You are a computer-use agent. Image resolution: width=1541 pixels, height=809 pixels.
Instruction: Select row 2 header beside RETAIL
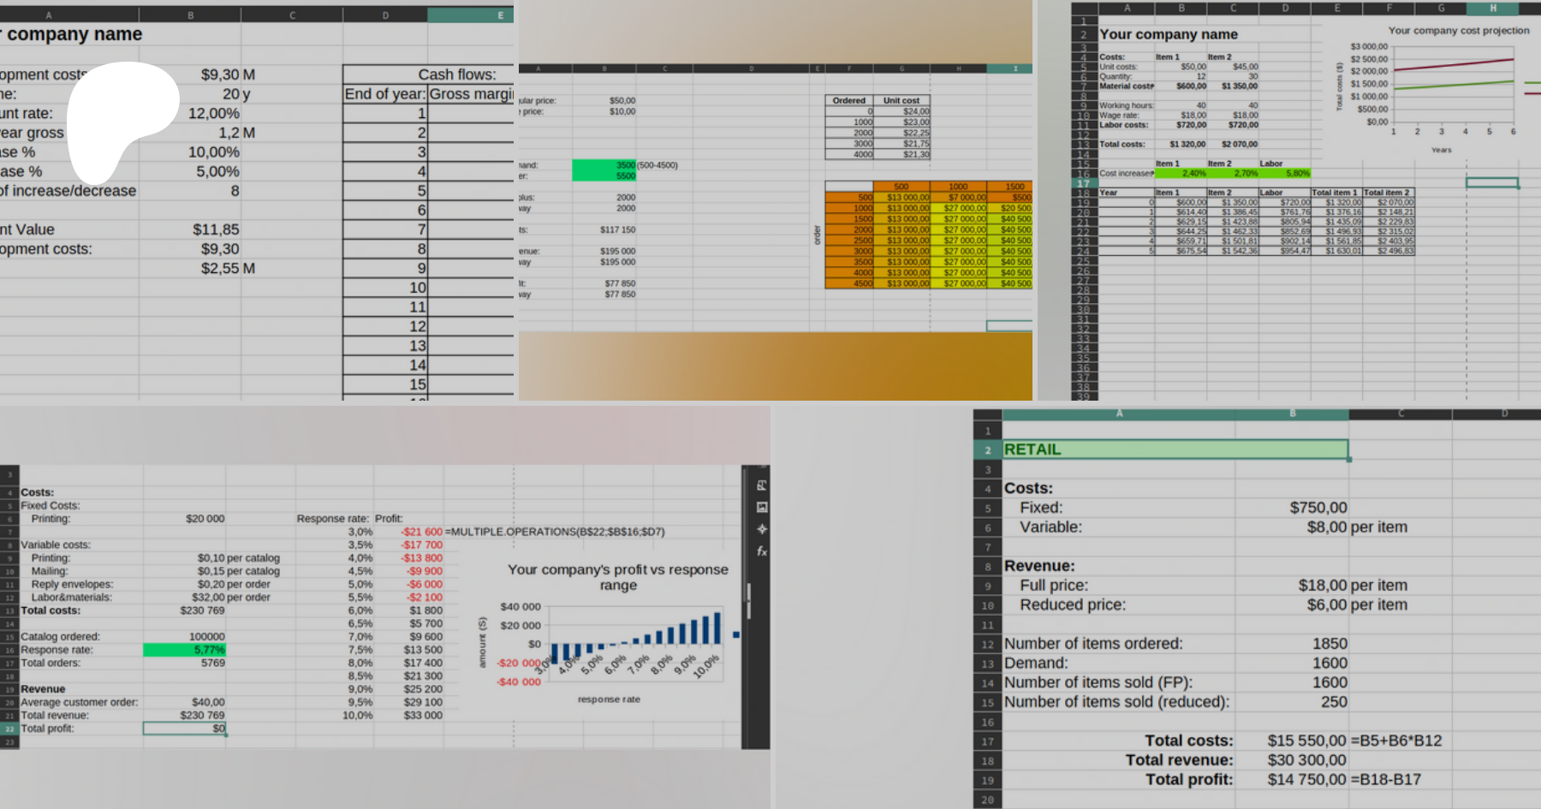pyautogui.click(x=987, y=450)
